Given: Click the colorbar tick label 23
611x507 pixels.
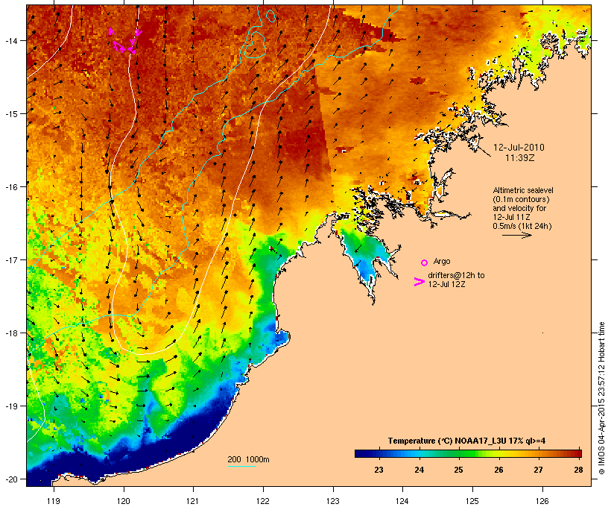Looking at the screenshot, I should [379, 470].
